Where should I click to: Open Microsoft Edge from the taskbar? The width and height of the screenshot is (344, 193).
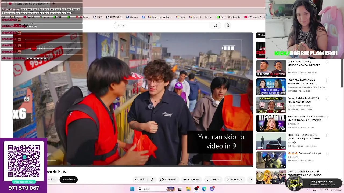point(204,189)
